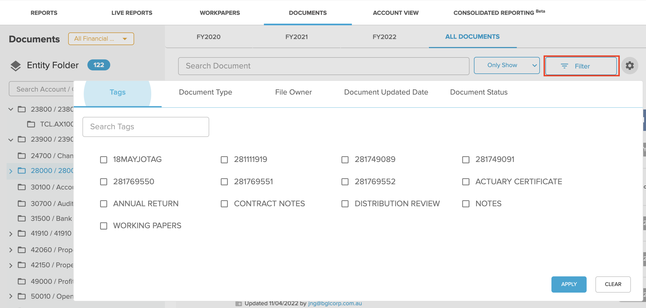Click the Clear button
646x308 pixels.
click(x=613, y=284)
